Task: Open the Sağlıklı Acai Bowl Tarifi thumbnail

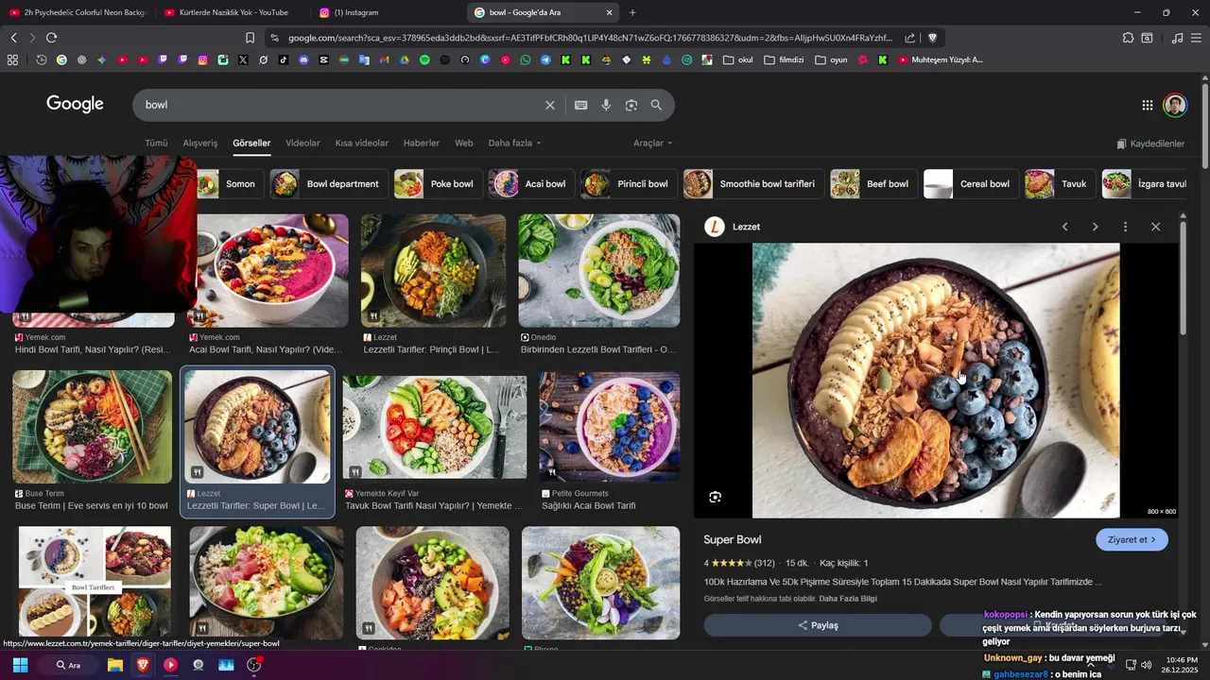Action: [609, 427]
